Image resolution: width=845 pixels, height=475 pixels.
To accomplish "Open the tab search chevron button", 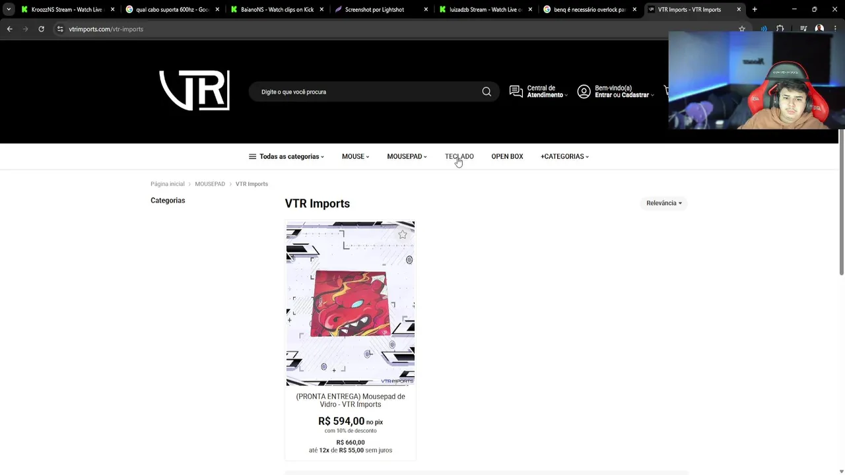I will [8, 9].
